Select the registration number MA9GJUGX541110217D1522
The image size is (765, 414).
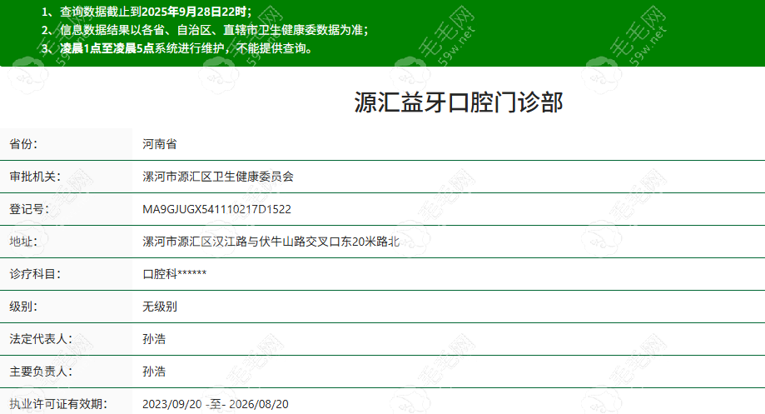pos(216,209)
